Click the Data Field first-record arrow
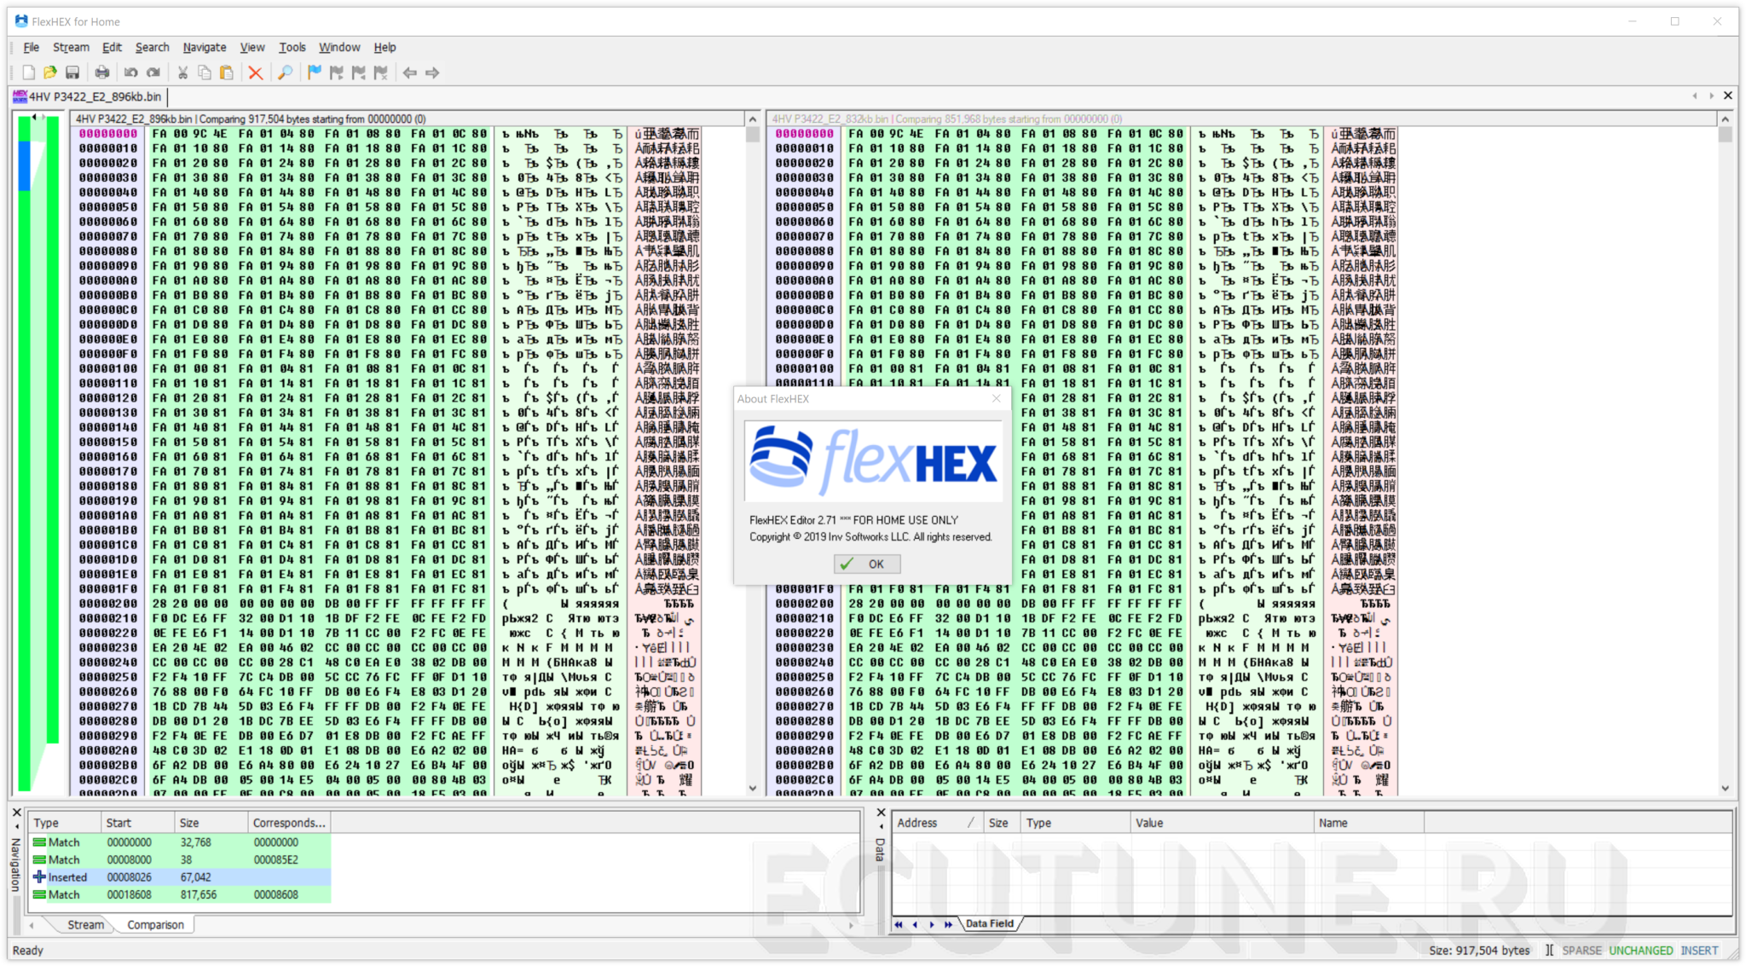 pos(899,924)
